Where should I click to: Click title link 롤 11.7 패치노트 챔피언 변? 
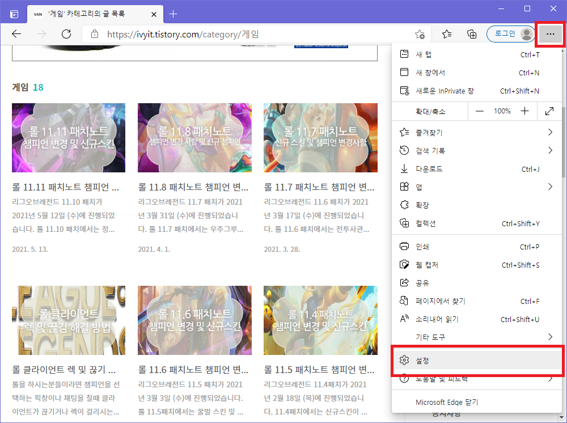(319, 187)
